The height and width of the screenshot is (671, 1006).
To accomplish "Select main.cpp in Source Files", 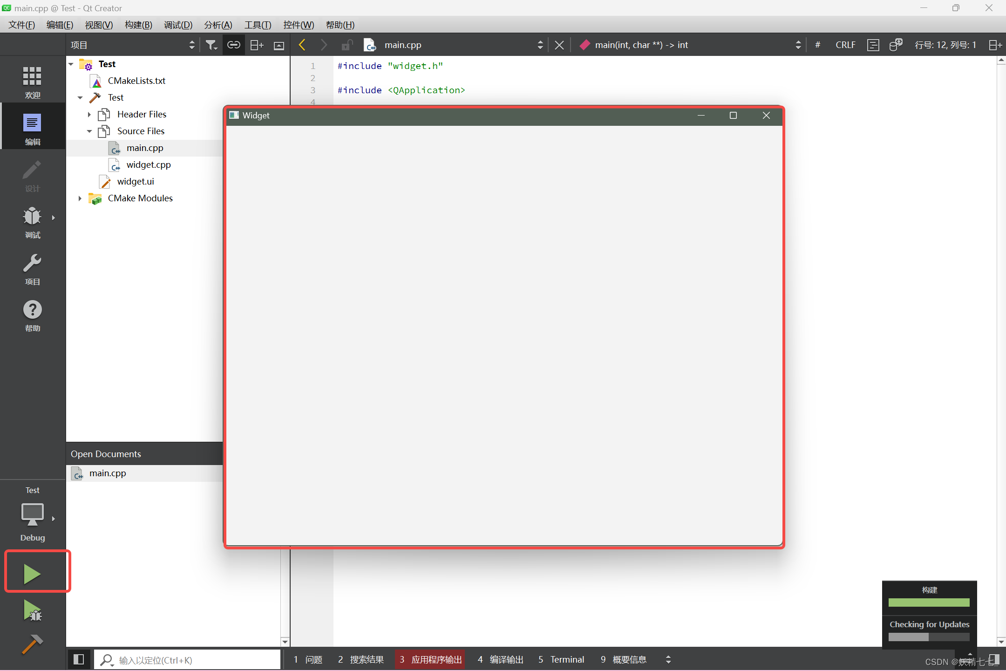I will tap(144, 148).
